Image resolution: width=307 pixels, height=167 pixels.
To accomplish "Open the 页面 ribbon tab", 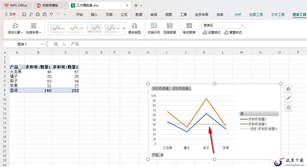I will (x=109, y=15).
